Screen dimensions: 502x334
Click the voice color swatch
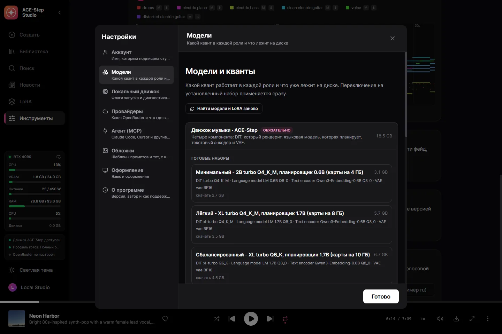[x=348, y=8]
